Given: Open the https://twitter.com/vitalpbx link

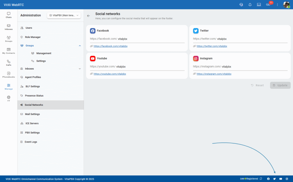Looking at the screenshot, I should coord(212,46).
